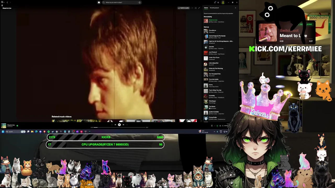Open the Browse icon in the search bar
The height and width of the screenshot is (188, 335).
(139, 2)
